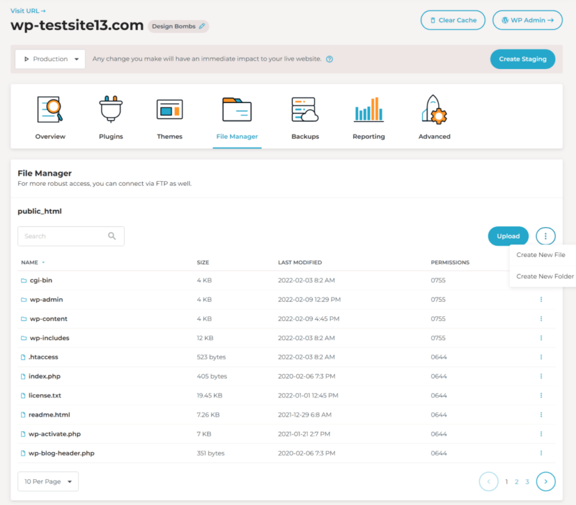Viewport: 576px width, 505px height.
Task: Open the Themes layout icon
Action: 170,110
